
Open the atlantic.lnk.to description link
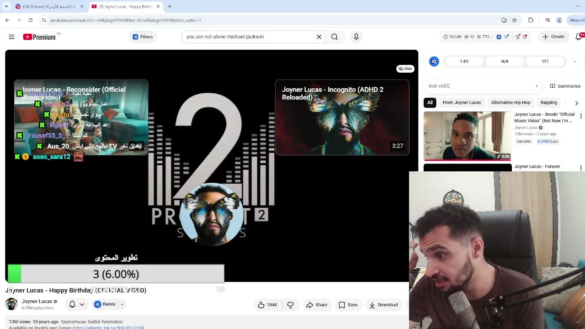(108, 327)
